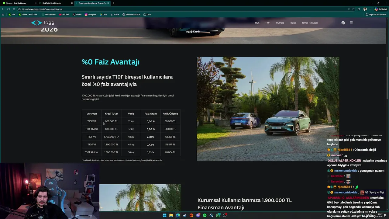
Task: Click the Sipariş ve Bilgi badge in chat
Action: pyautogui.click(x=374, y=192)
